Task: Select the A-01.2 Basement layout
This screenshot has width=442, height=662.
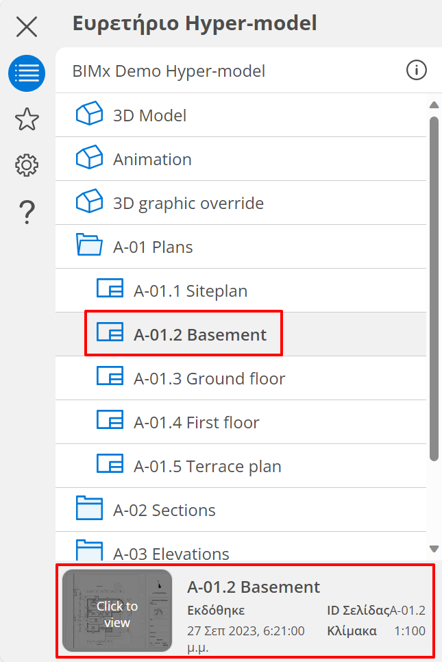Action: (x=199, y=334)
